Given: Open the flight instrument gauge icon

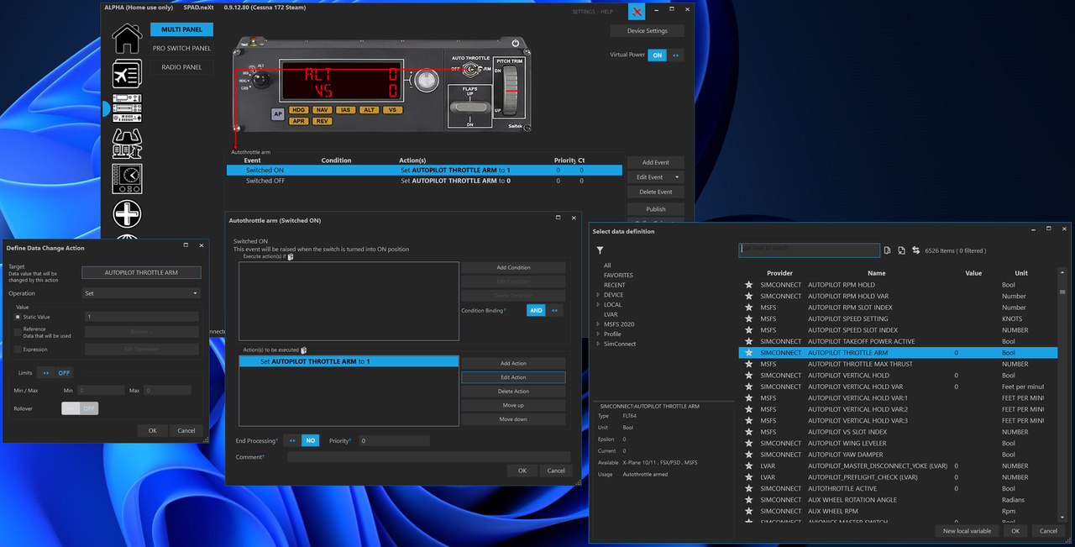Looking at the screenshot, I should pos(127,179).
